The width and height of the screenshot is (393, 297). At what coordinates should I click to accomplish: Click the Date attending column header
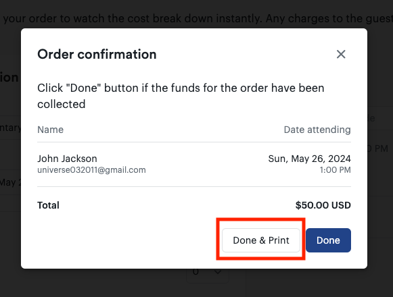coord(317,130)
